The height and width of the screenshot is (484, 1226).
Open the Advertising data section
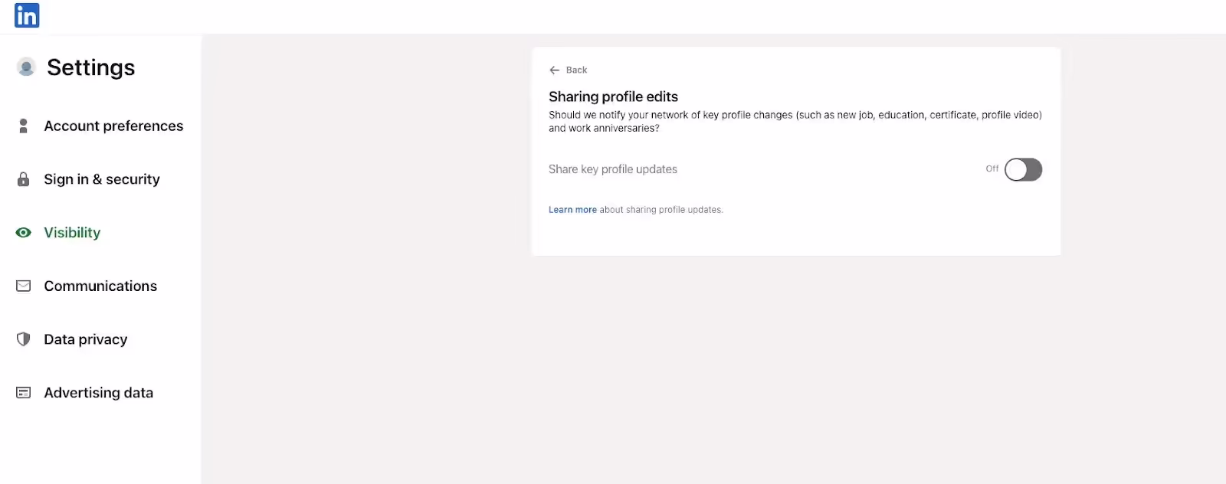99,393
